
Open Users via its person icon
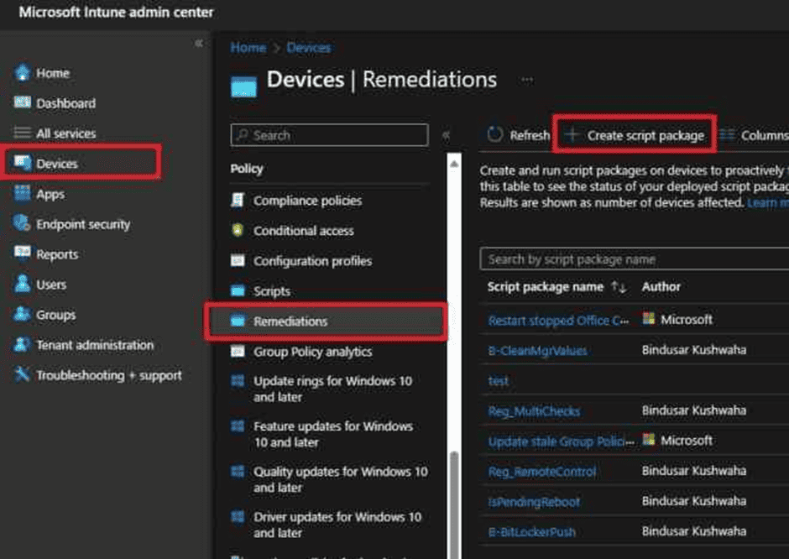click(23, 285)
